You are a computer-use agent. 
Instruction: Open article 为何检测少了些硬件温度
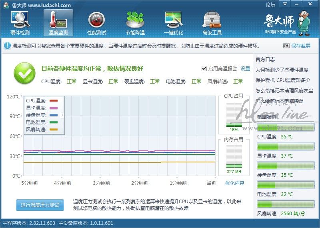pos(282,70)
